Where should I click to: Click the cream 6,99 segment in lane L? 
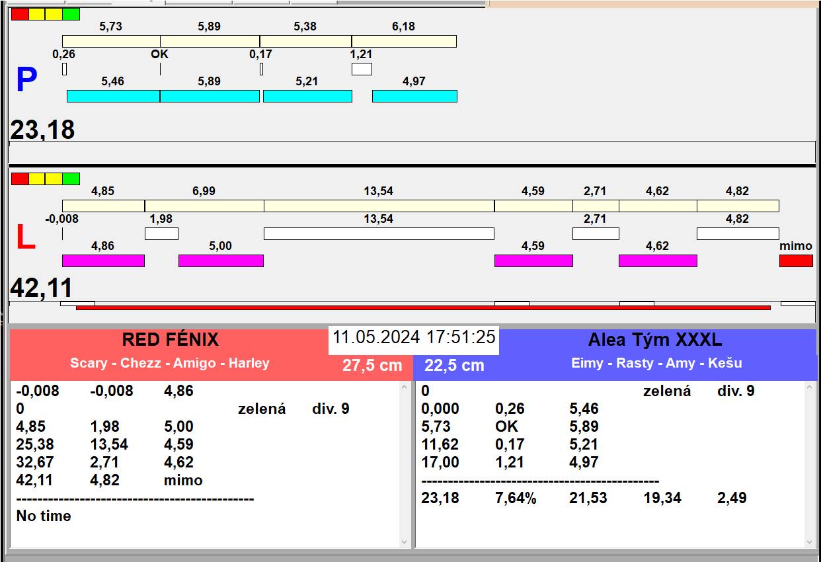coord(204,206)
